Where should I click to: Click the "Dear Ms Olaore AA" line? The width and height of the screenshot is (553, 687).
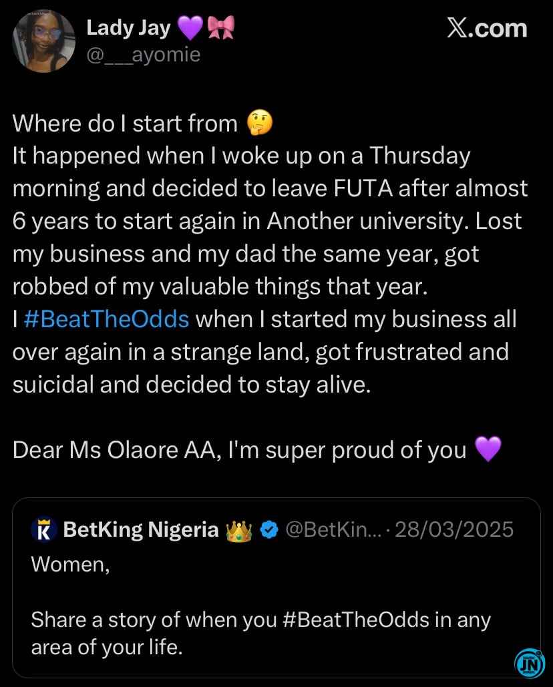tap(240, 451)
